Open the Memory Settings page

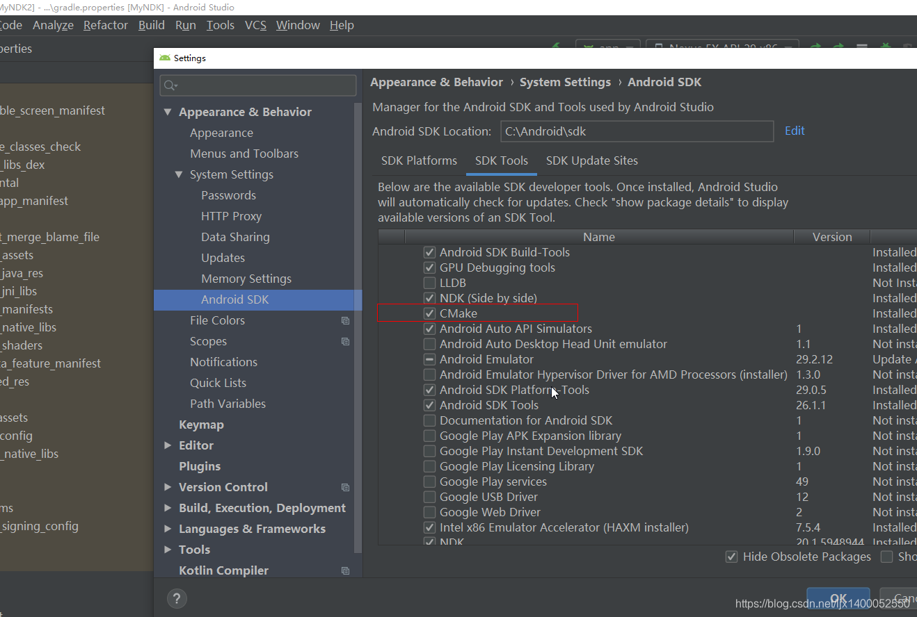coord(246,279)
